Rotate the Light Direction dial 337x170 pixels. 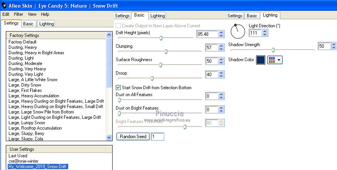[x=238, y=31]
